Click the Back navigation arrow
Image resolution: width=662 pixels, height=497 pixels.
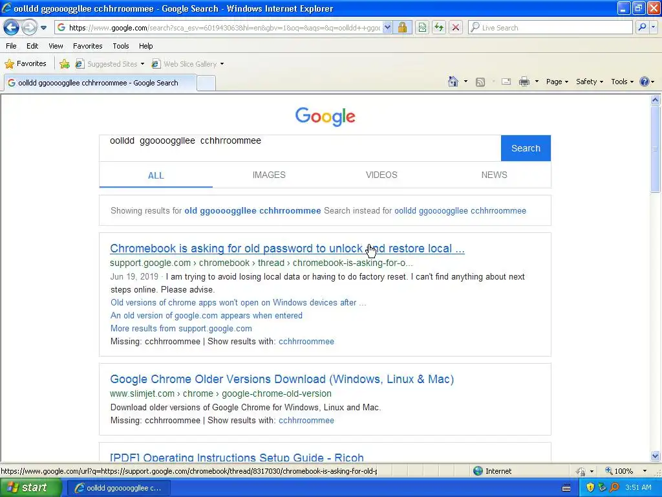point(12,27)
